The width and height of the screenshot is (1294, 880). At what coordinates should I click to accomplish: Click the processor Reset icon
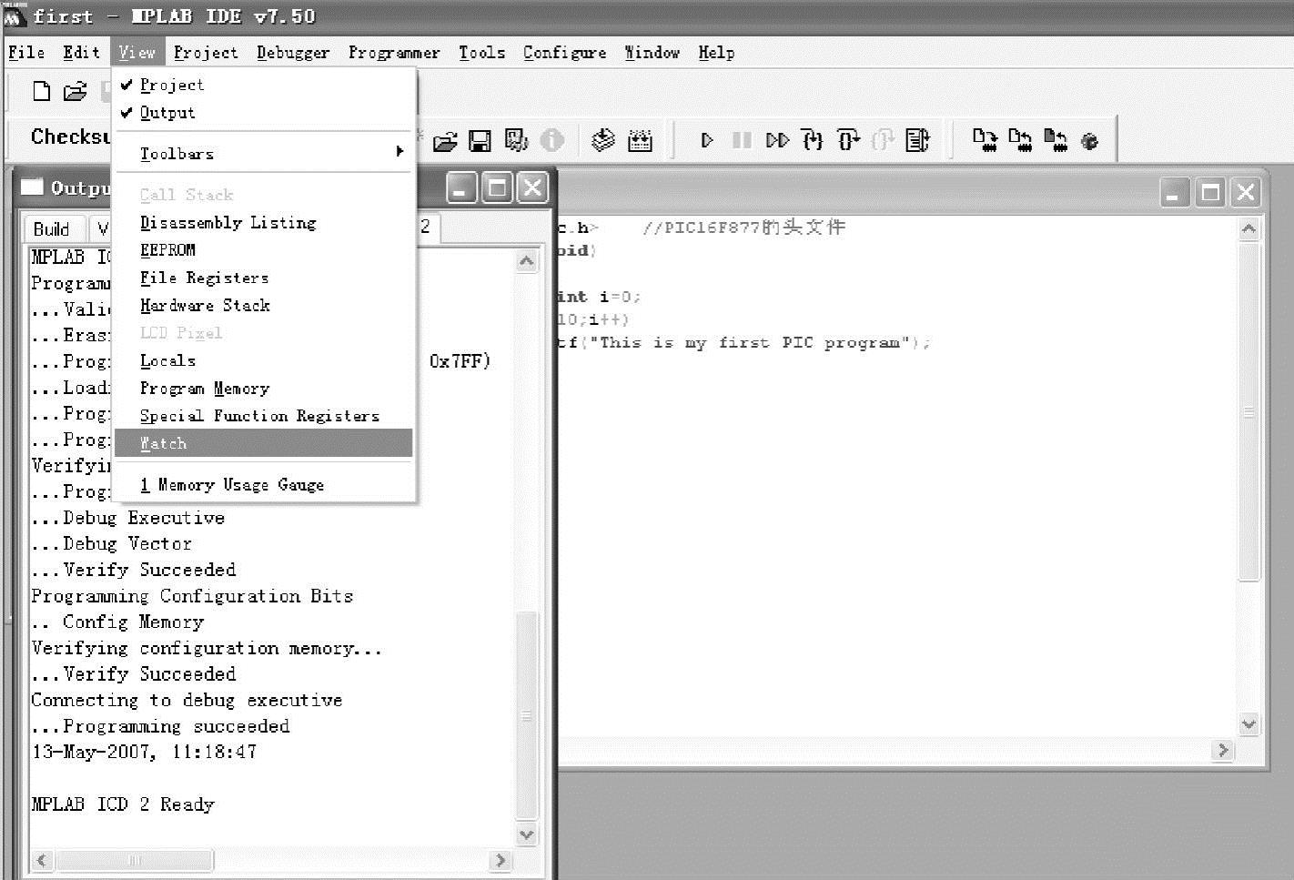917,140
